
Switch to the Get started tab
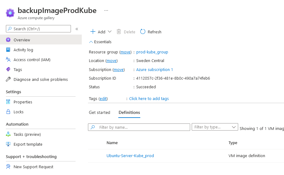click(x=99, y=112)
